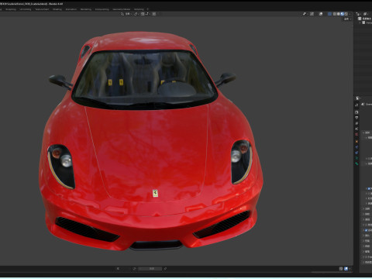
Task: Add a new workspace with plus button
Action: pos(148,9)
